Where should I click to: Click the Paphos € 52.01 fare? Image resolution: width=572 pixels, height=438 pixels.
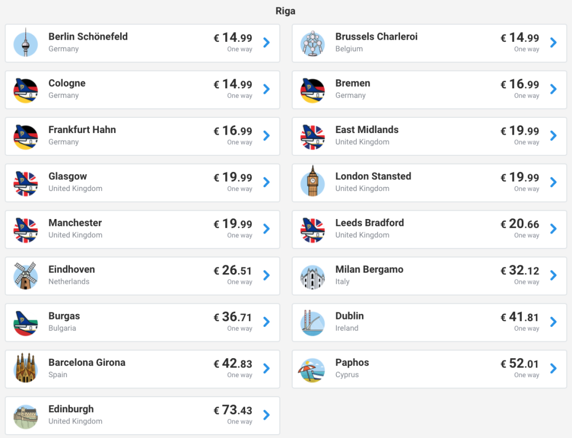(x=519, y=364)
